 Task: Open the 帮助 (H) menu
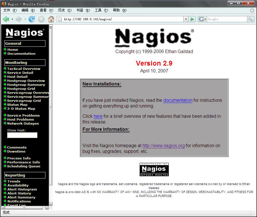pyautogui.click(x=120, y=10)
